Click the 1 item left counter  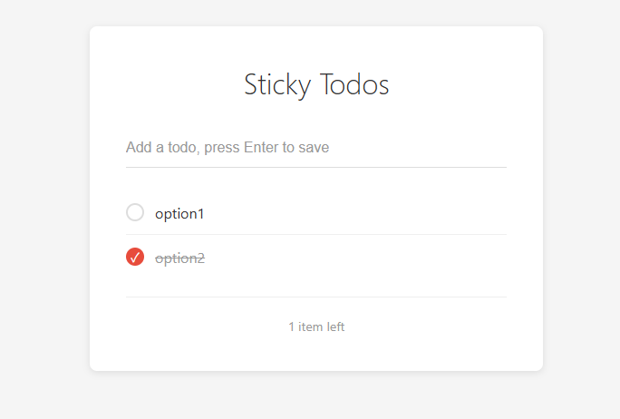315,326
